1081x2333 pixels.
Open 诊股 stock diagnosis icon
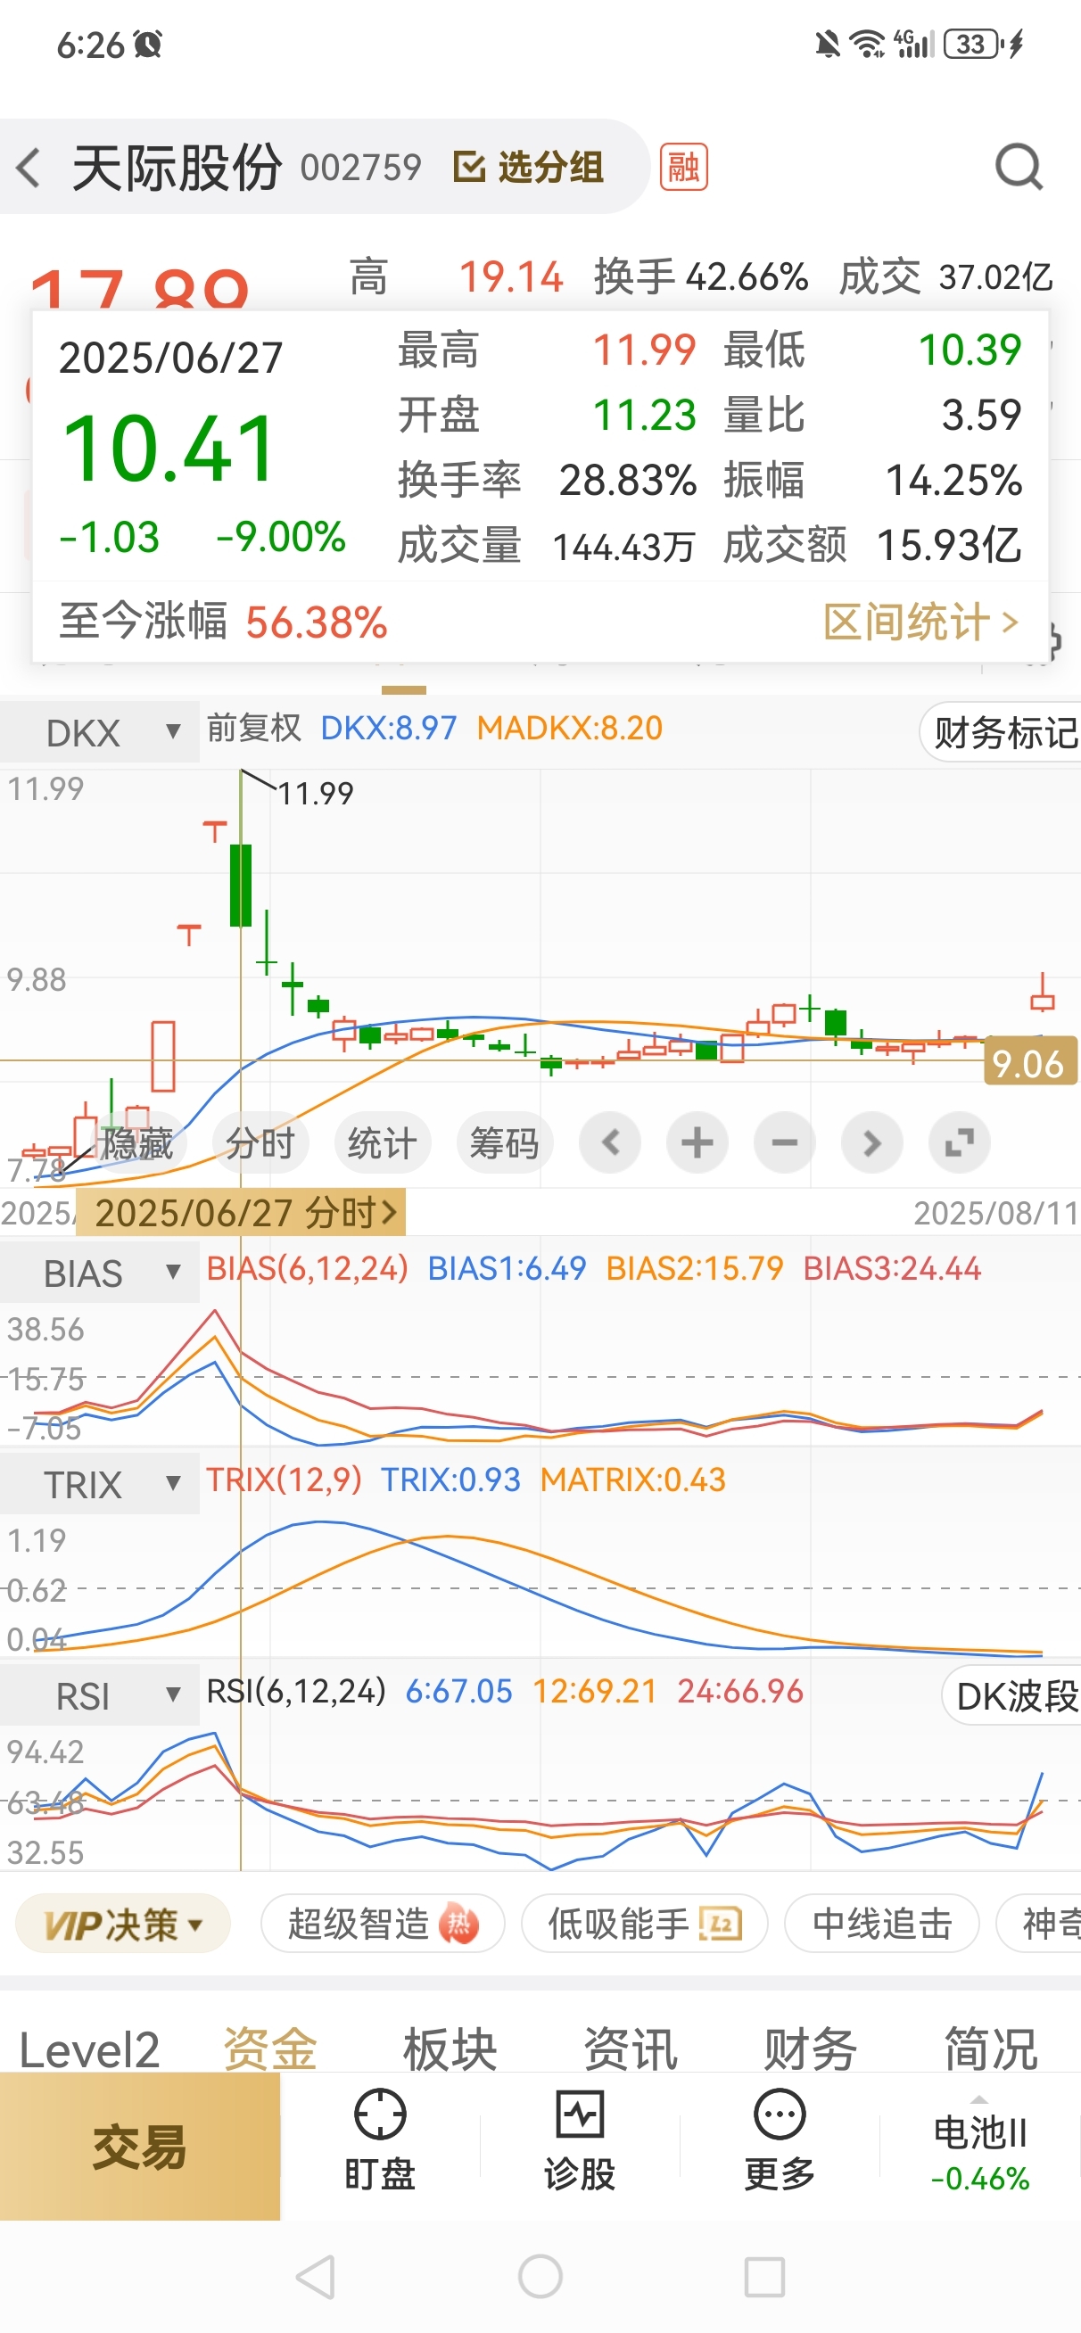tap(580, 2141)
